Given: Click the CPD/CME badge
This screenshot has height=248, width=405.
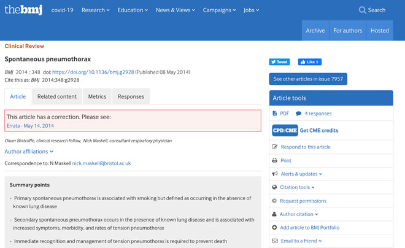Looking at the screenshot, I should point(285,131).
